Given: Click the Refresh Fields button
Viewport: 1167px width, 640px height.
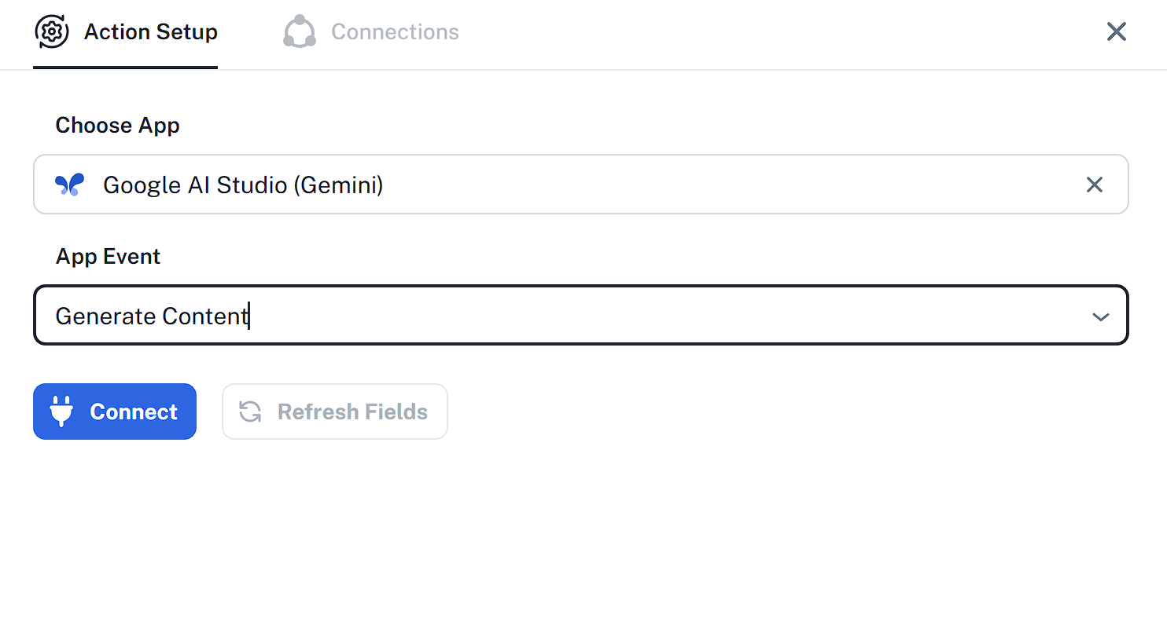Looking at the screenshot, I should click(335, 411).
